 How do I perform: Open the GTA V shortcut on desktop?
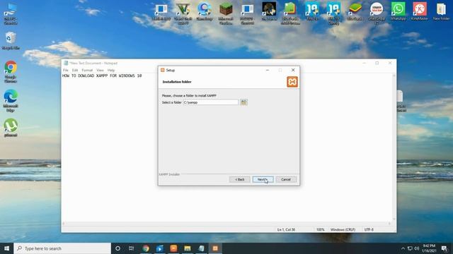(183, 13)
